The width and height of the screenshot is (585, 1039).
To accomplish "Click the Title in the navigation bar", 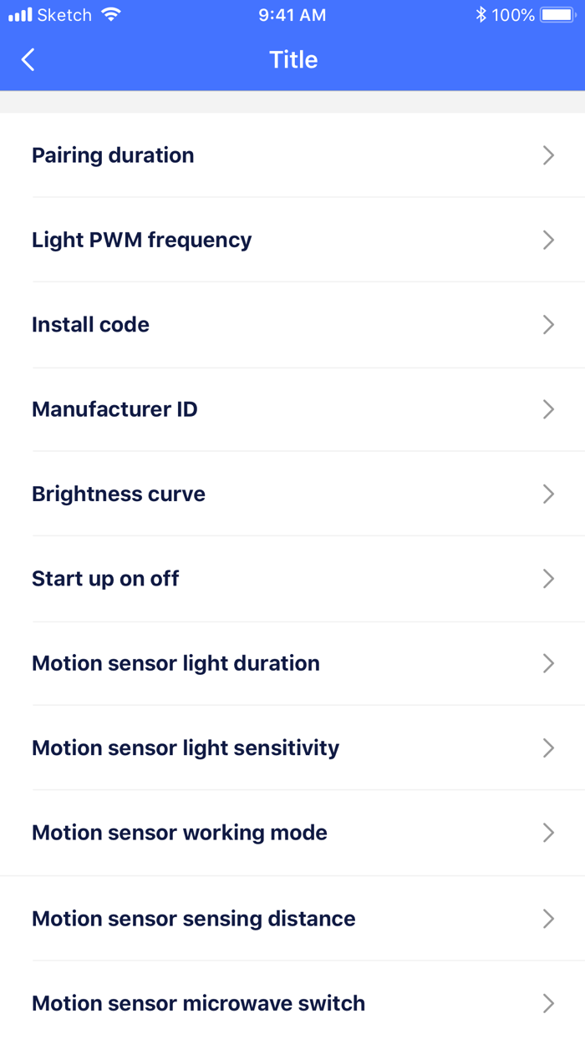I will pos(292,59).
